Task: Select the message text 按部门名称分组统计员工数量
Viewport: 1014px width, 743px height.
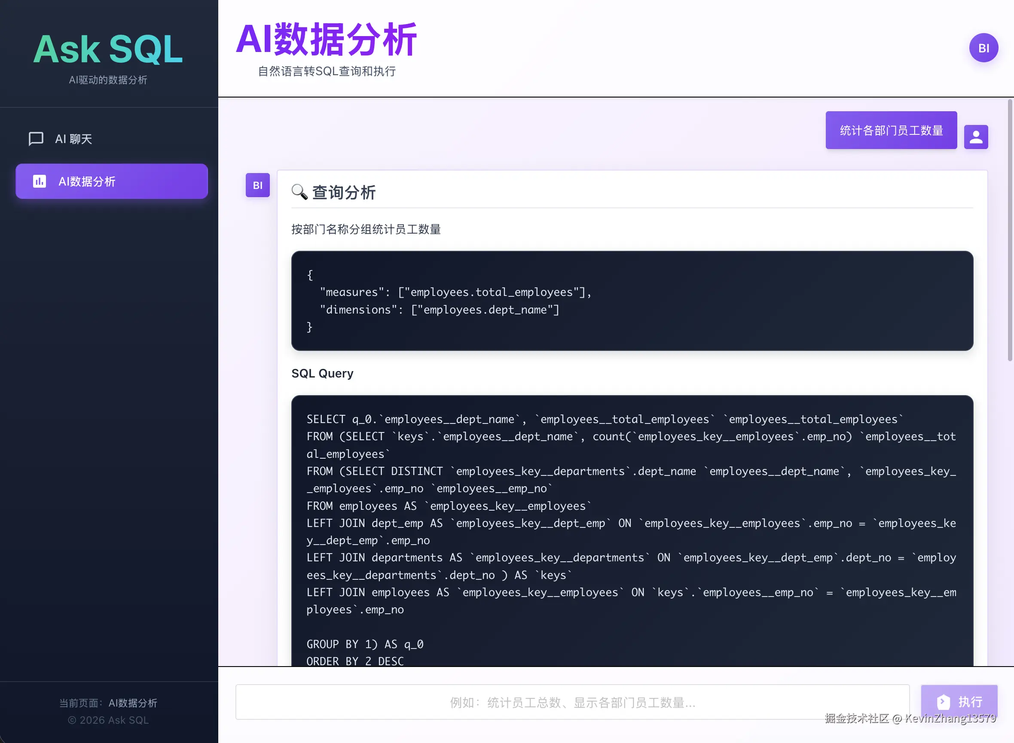Action: pos(366,229)
